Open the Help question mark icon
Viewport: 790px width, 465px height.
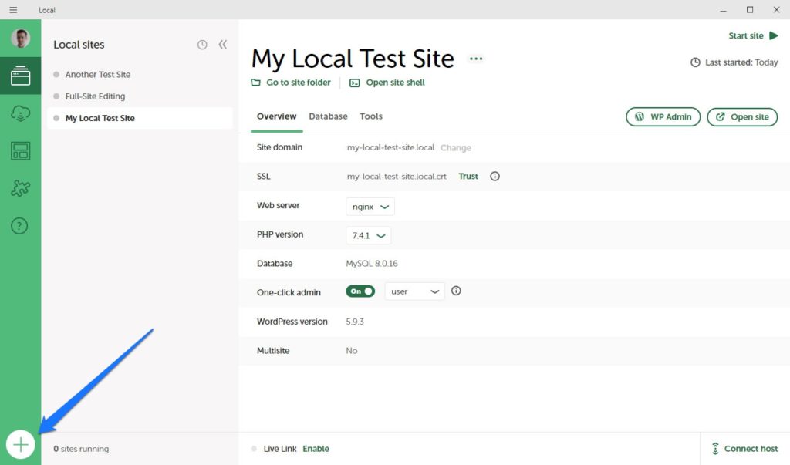point(19,226)
